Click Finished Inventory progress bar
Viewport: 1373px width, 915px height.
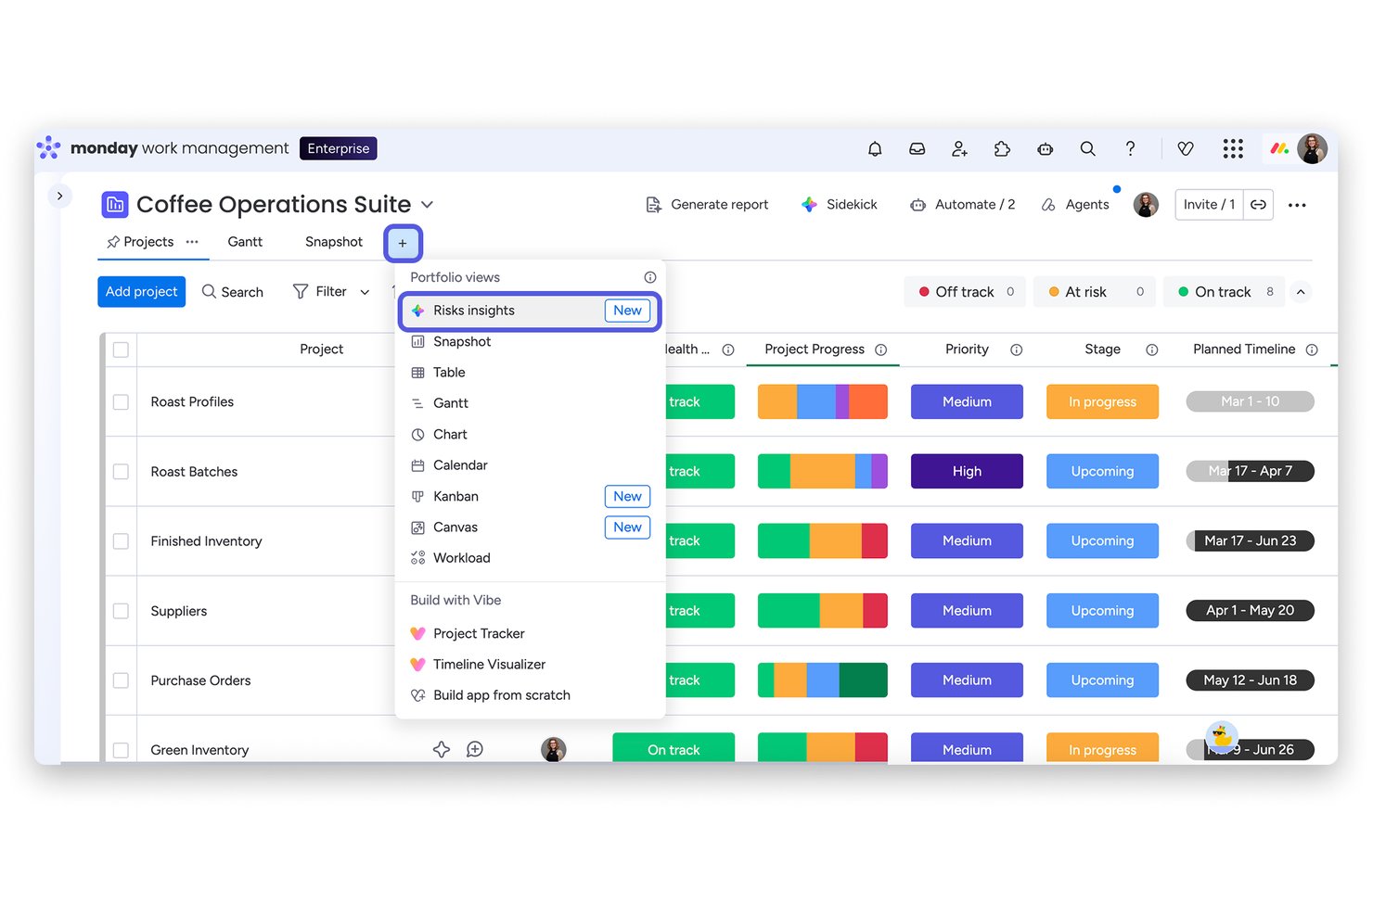pos(823,540)
